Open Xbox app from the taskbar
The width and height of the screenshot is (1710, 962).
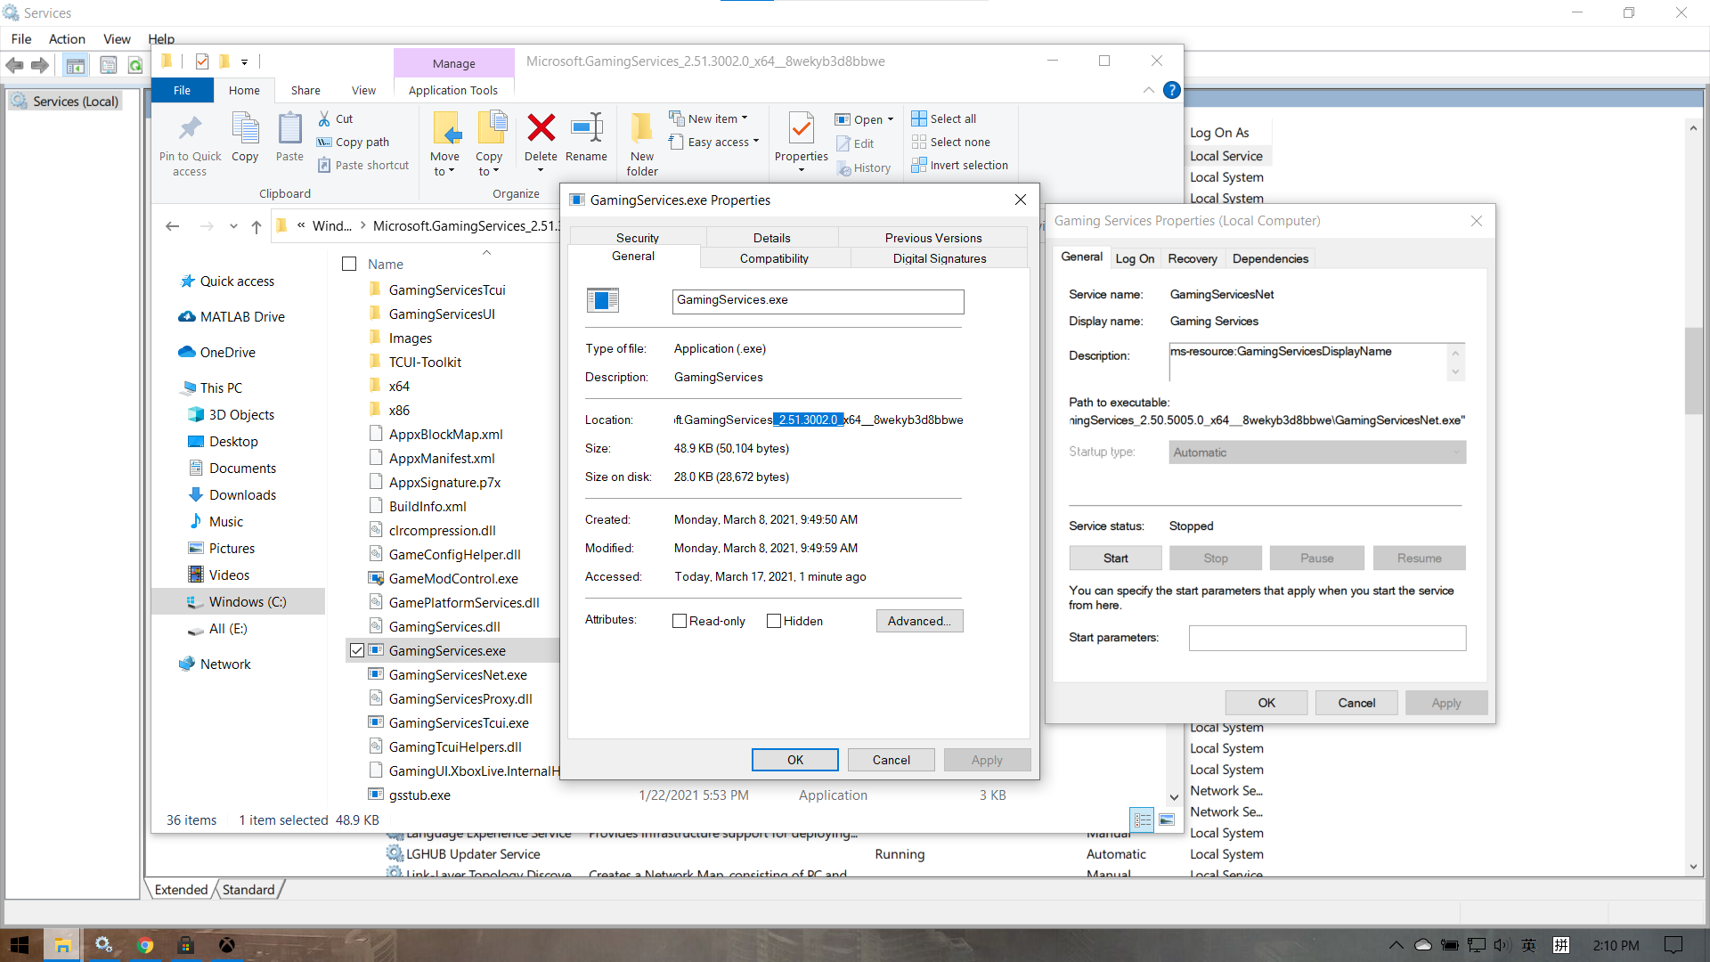[x=227, y=945]
